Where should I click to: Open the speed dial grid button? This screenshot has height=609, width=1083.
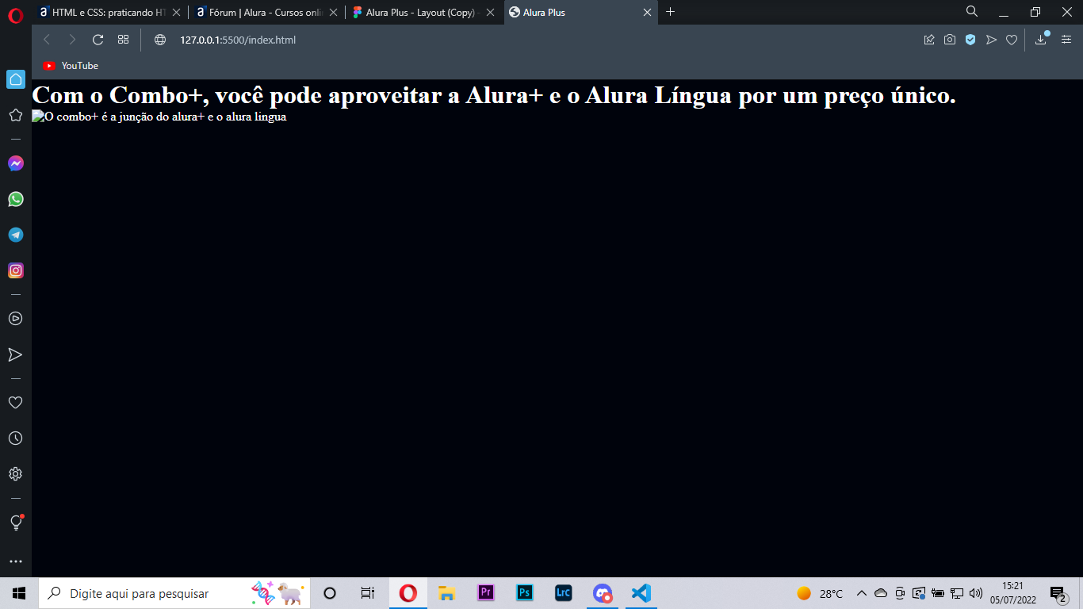coord(123,40)
